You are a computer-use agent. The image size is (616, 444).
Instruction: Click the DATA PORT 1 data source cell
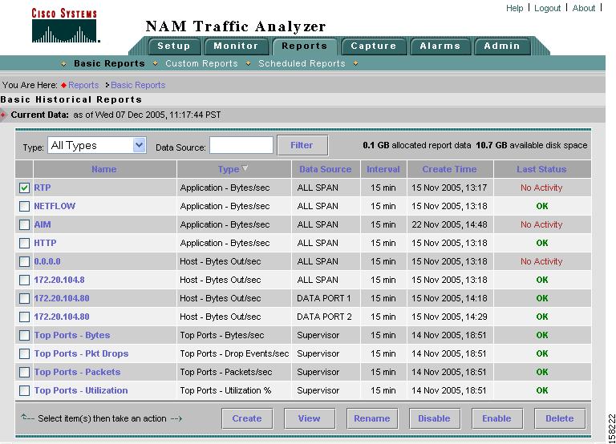324,298
